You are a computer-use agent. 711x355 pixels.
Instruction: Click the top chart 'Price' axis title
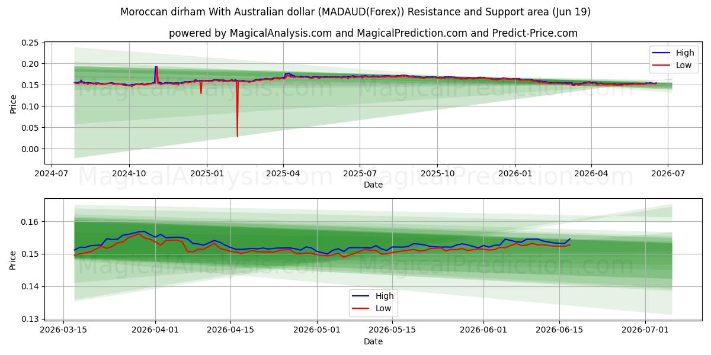tap(14, 104)
